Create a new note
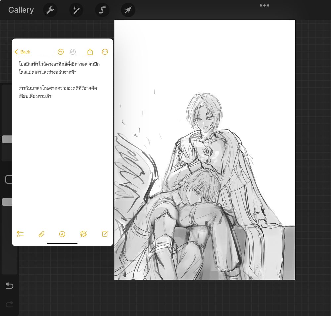 tap(105, 234)
